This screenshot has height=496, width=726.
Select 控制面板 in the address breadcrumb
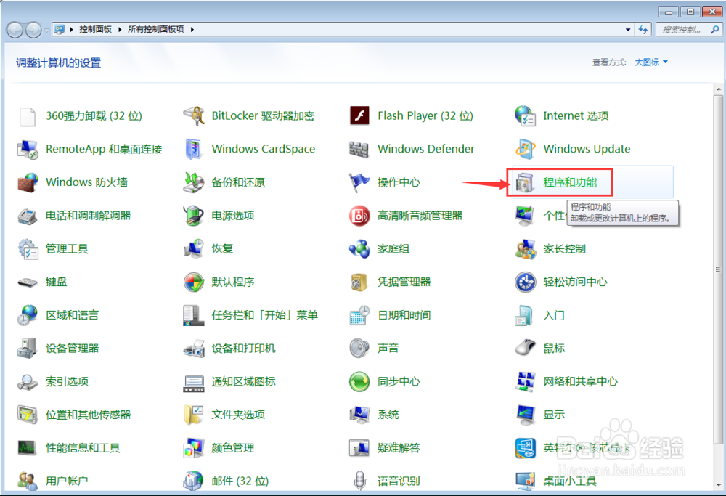pyautogui.click(x=95, y=29)
